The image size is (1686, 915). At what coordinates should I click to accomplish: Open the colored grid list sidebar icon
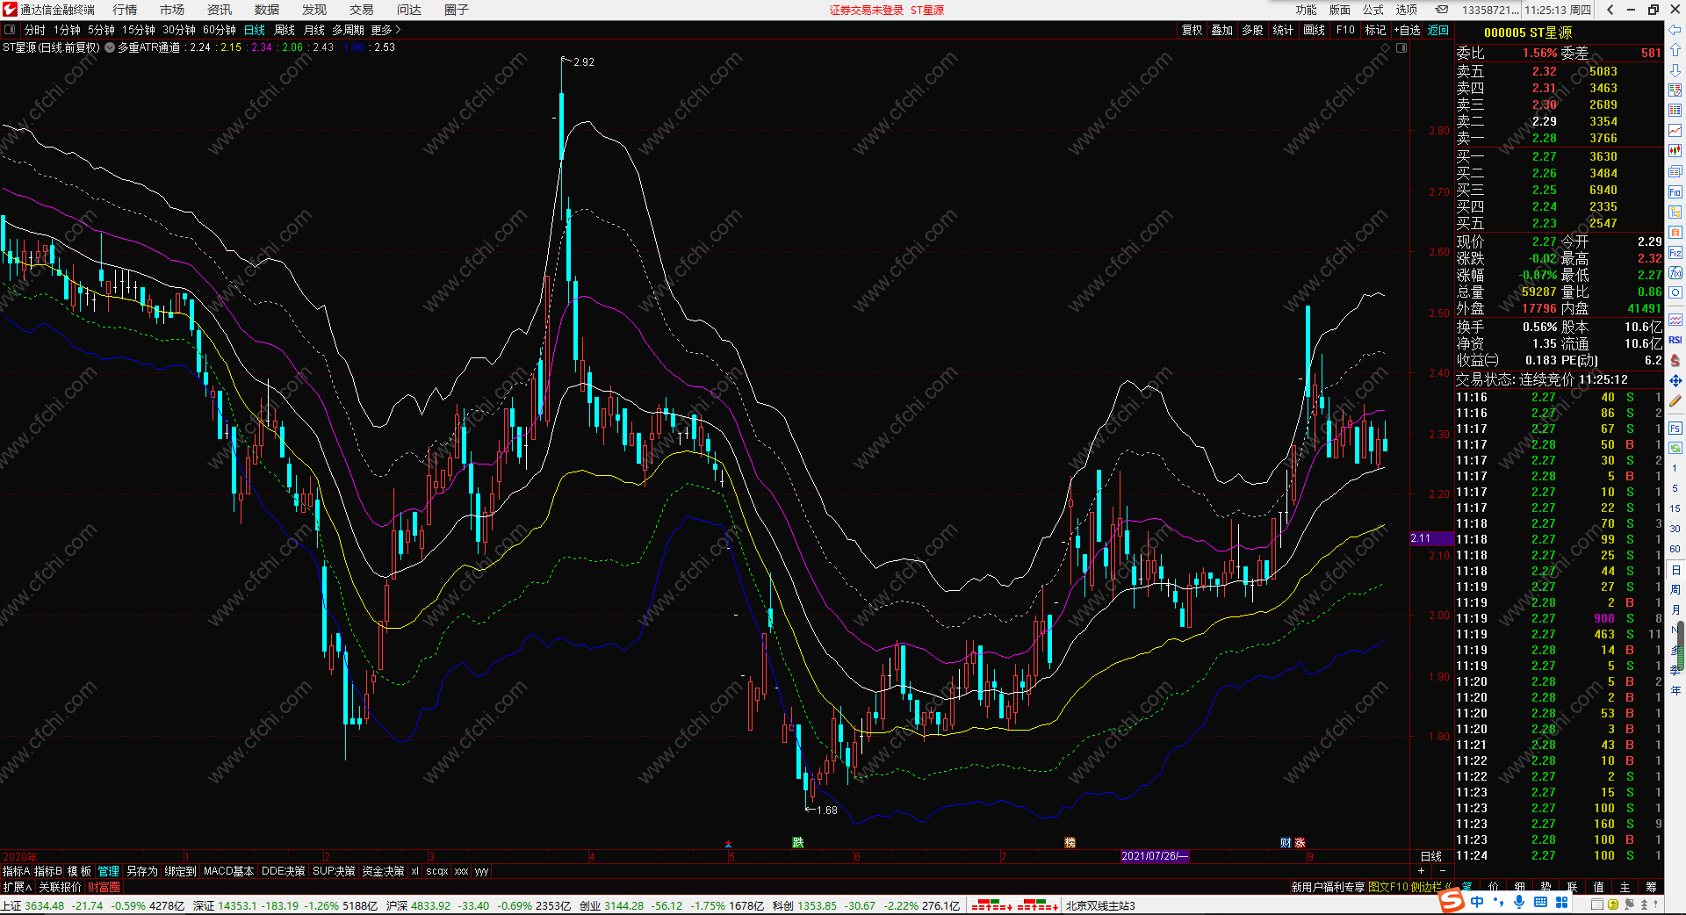tap(1675, 111)
